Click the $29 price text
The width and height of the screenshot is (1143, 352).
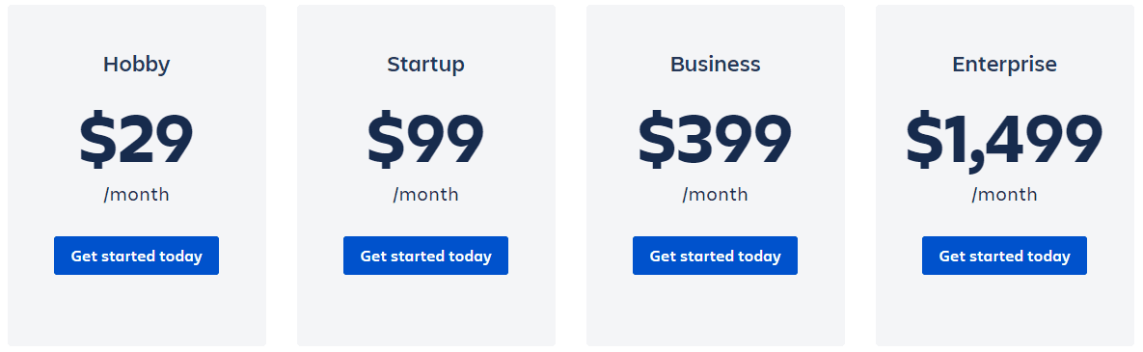[x=136, y=139]
